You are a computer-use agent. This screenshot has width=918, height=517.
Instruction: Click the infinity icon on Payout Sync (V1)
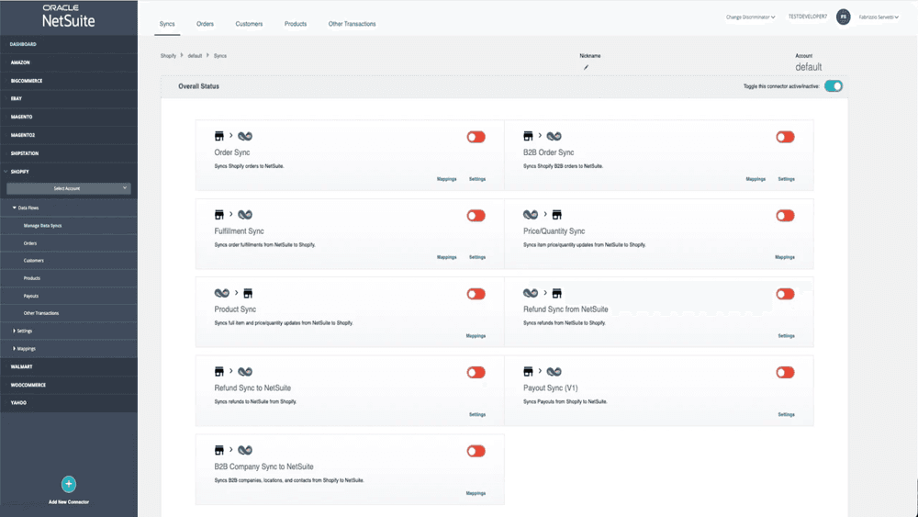pyautogui.click(x=554, y=372)
